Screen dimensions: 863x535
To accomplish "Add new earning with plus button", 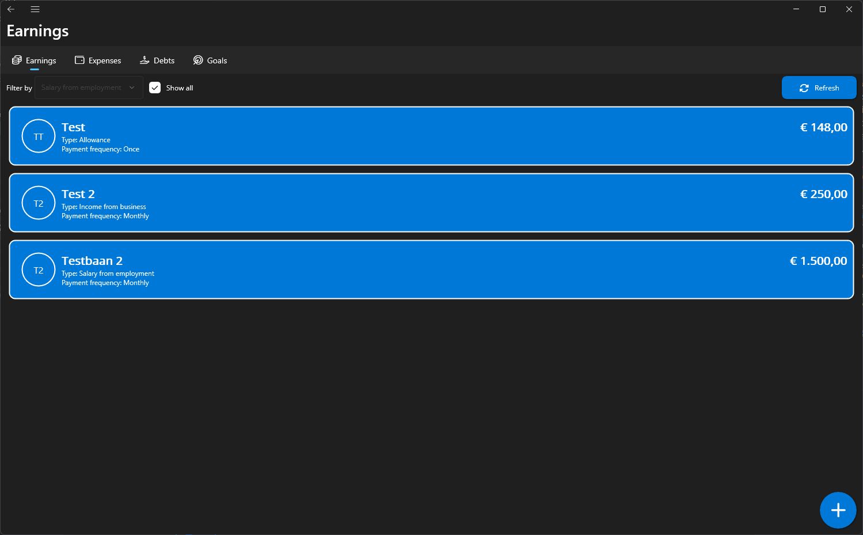I will click(838, 510).
